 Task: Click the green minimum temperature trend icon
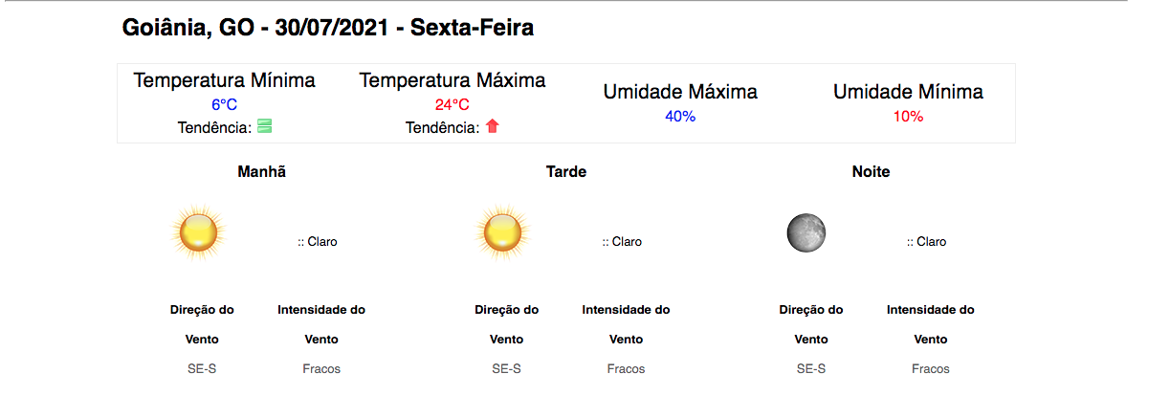[x=265, y=126]
